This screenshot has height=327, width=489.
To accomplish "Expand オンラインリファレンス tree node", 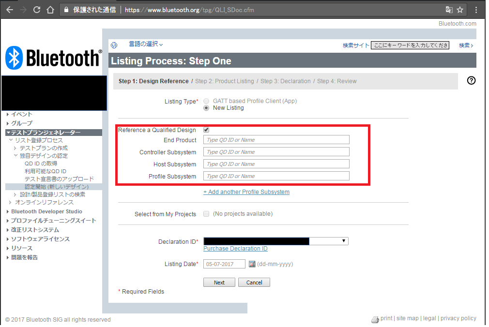I will 10,203.
